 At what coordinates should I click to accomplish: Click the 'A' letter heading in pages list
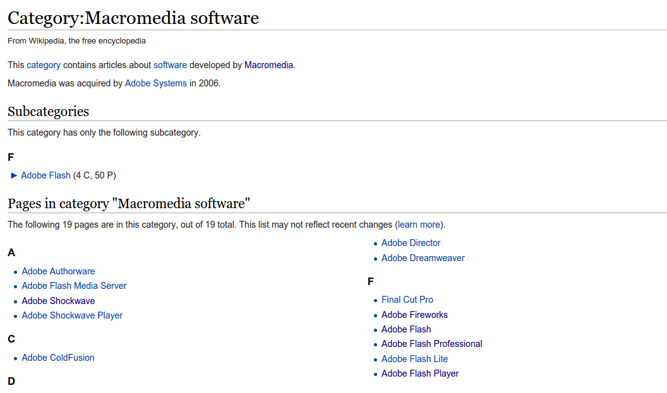pos(11,253)
